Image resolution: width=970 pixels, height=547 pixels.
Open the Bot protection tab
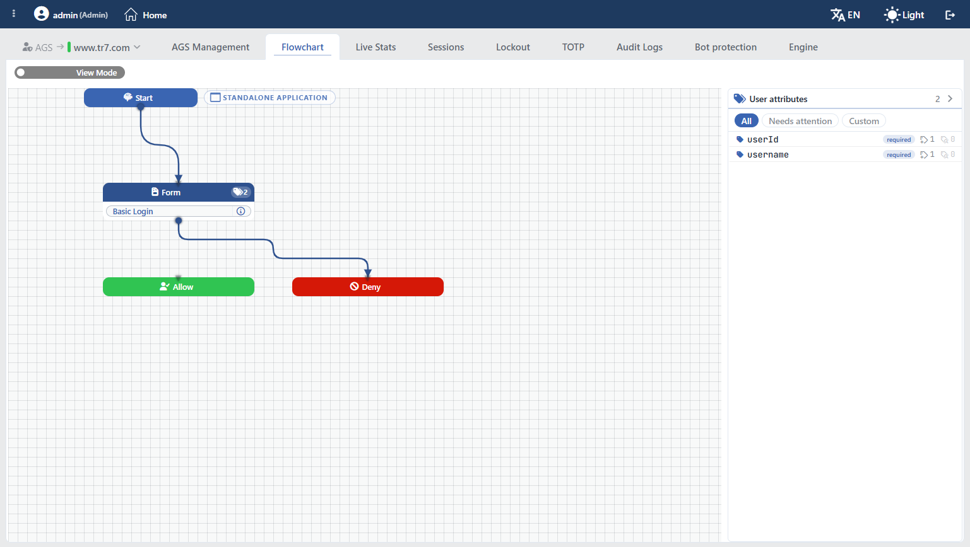[x=726, y=47]
